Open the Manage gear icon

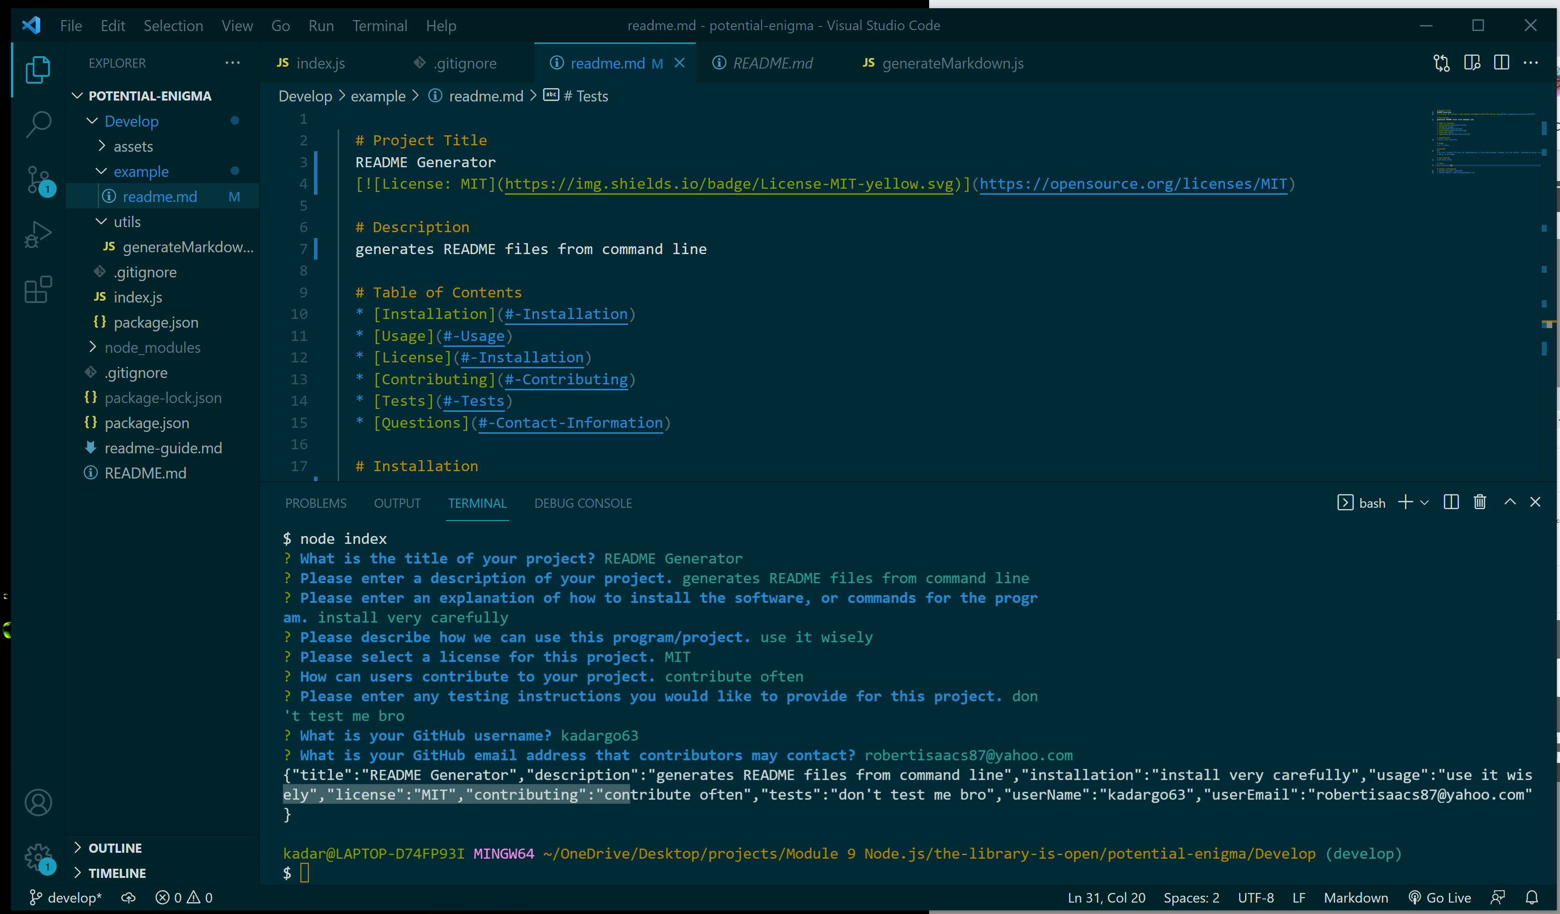tap(39, 859)
